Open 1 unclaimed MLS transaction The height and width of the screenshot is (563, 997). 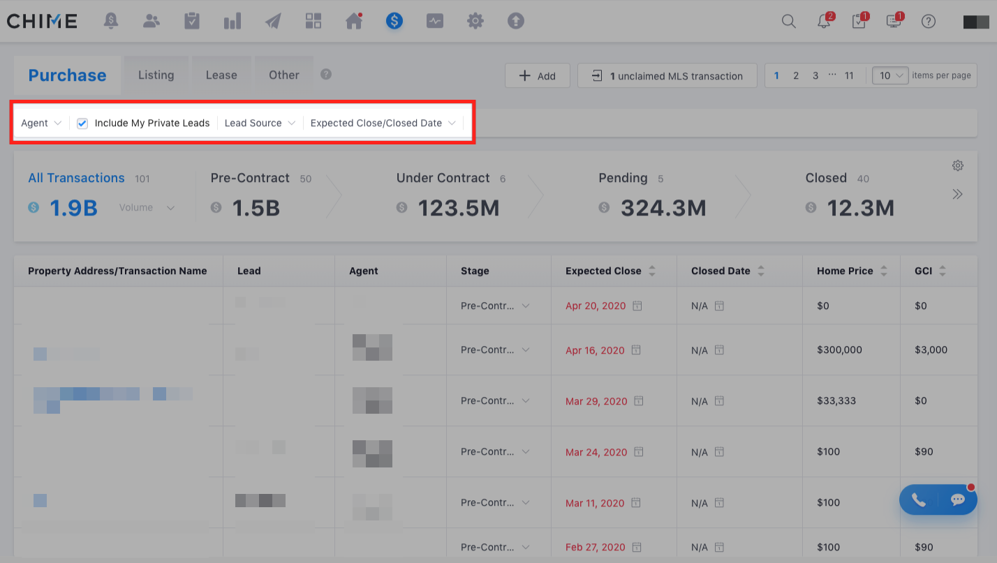[667, 75]
